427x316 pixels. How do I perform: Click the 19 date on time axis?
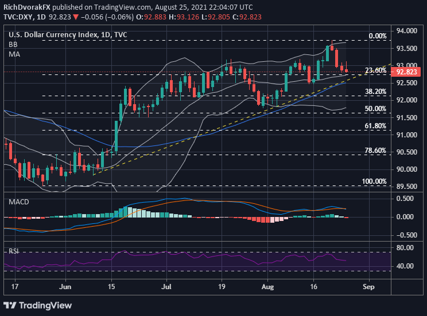[x=222, y=287]
